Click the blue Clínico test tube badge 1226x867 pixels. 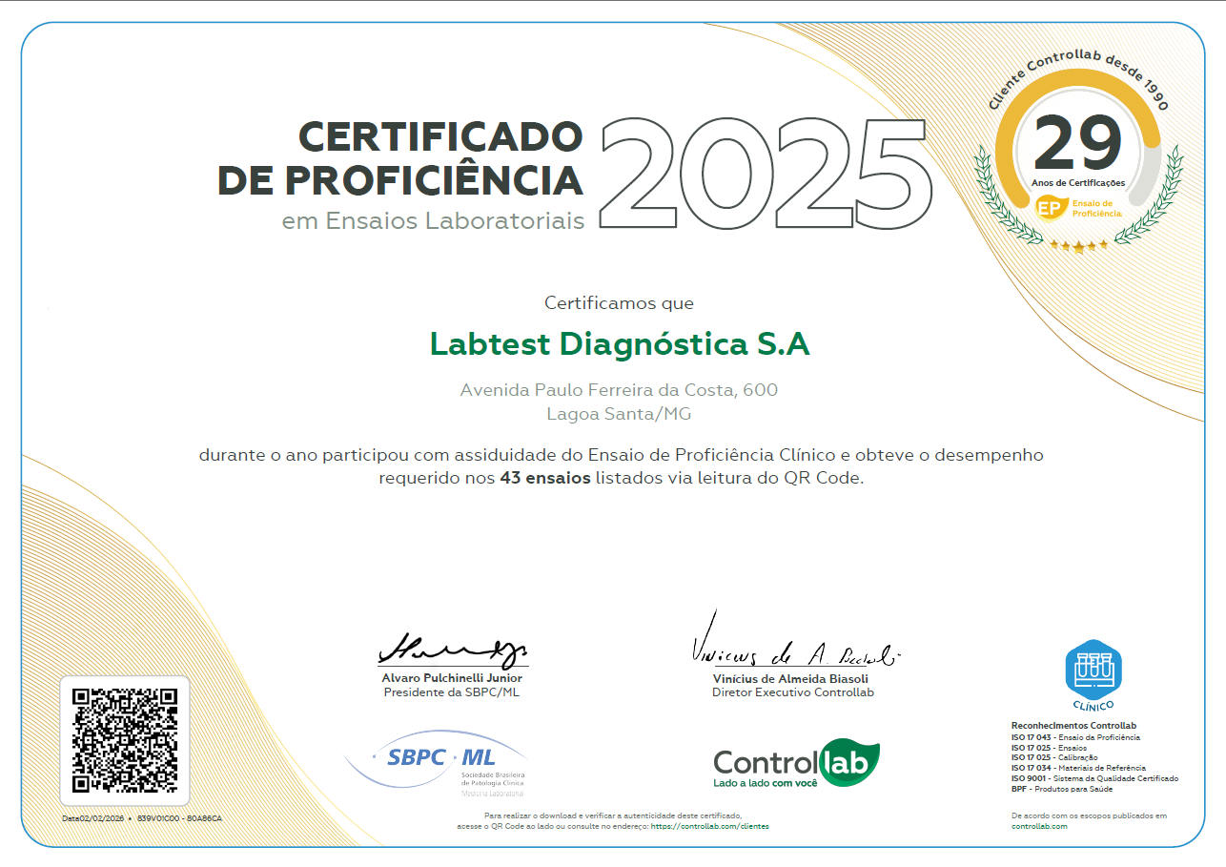1093,670
